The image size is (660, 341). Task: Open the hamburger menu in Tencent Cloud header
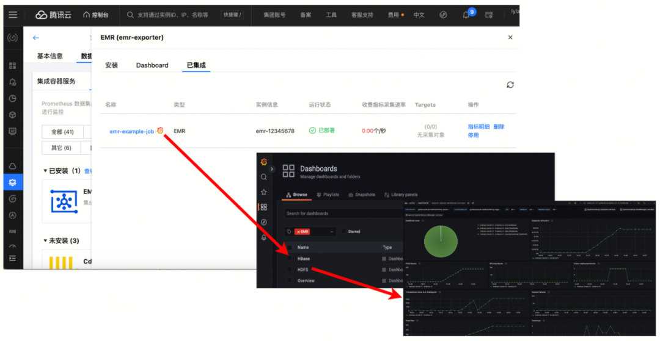(x=13, y=15)
